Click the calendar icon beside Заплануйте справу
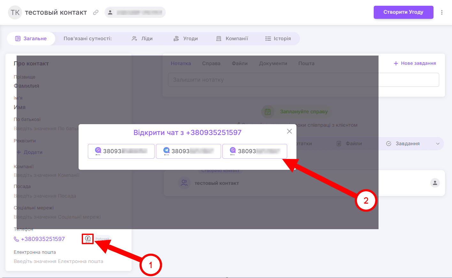 [268, 112]
